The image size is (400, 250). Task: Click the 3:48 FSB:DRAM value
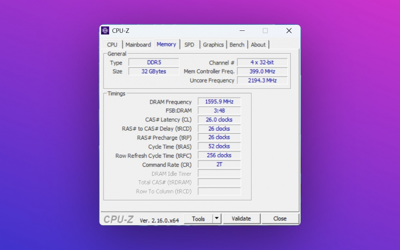(219, 110)
